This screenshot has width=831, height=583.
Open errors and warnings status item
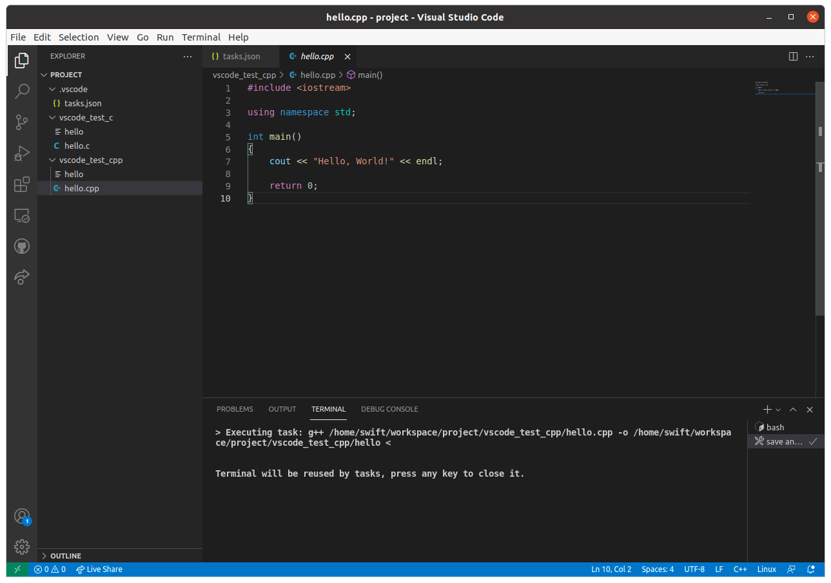50,569
